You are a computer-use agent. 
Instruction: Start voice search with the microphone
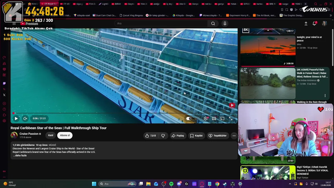tap(225, 23)
